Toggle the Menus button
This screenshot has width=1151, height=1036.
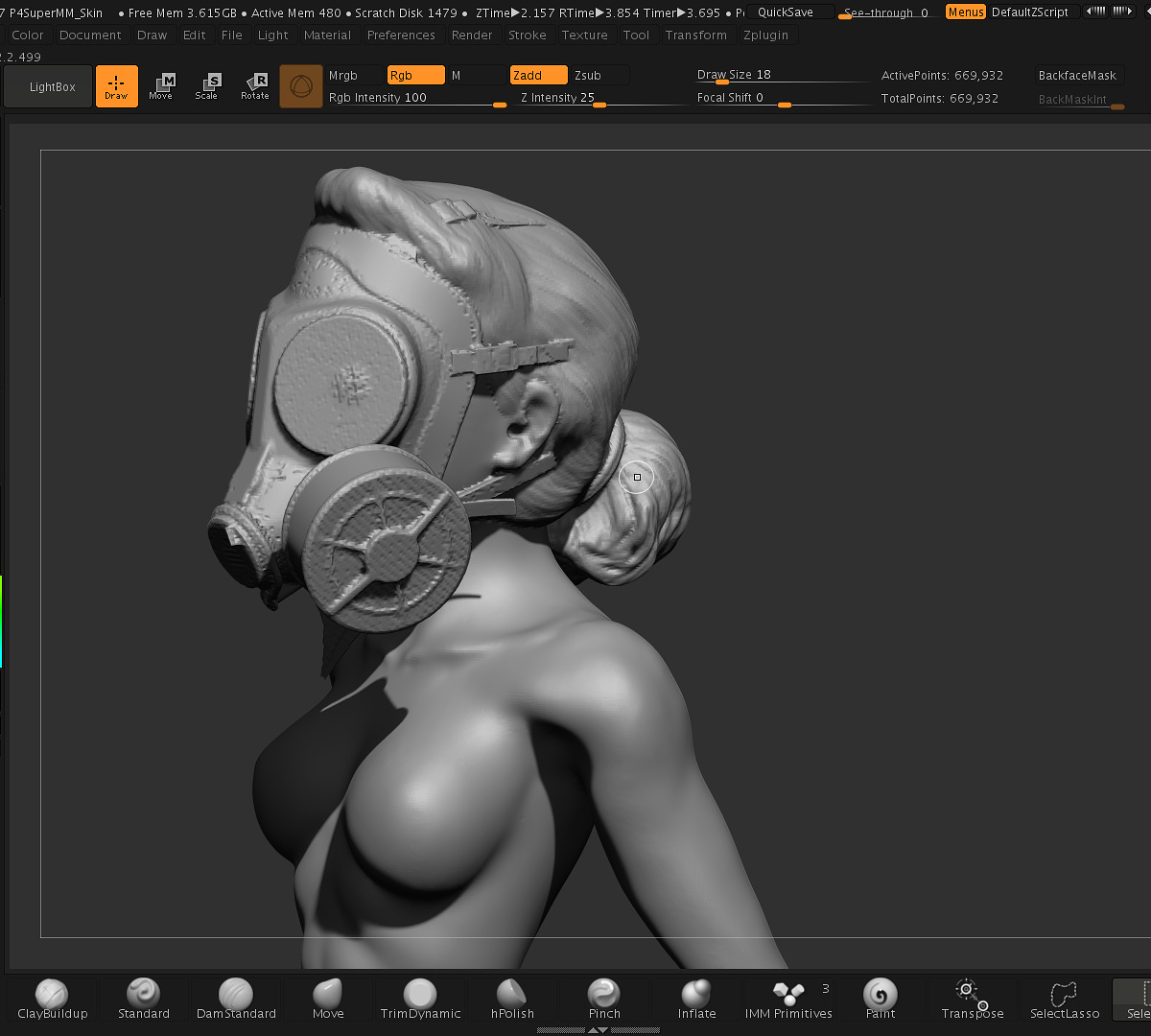[966, 12]
